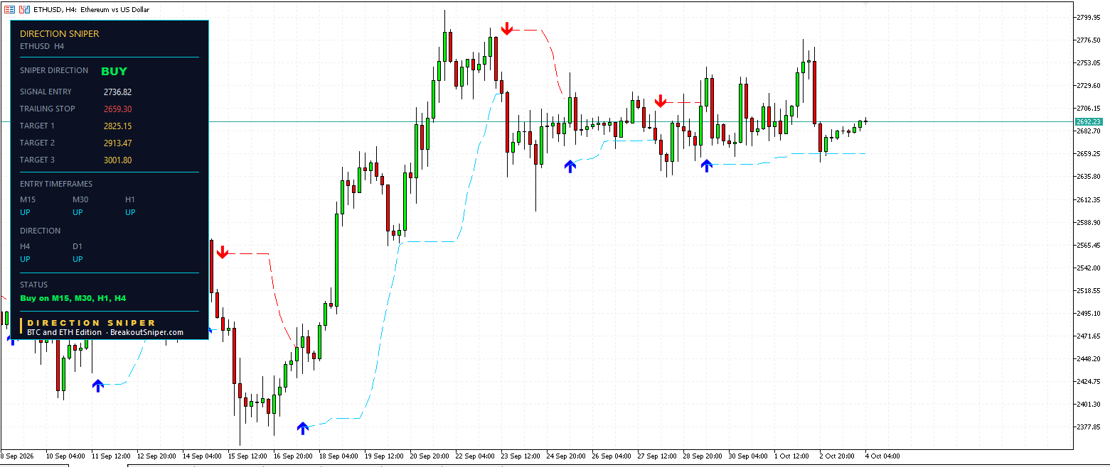Click the green BUY sniper direction value
The width and height of the screenshot is (1110, 467).
[x=114, y=71]
